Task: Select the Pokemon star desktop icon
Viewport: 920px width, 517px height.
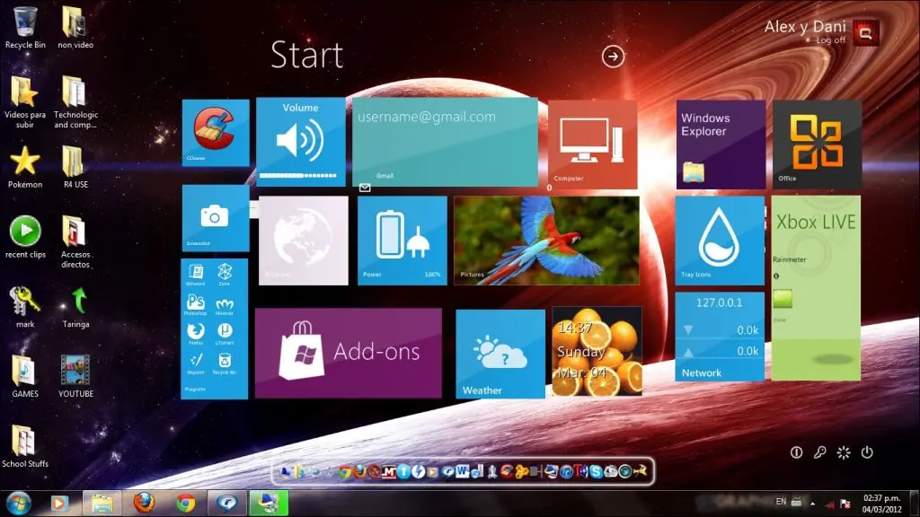Action: tap(24, 167)
